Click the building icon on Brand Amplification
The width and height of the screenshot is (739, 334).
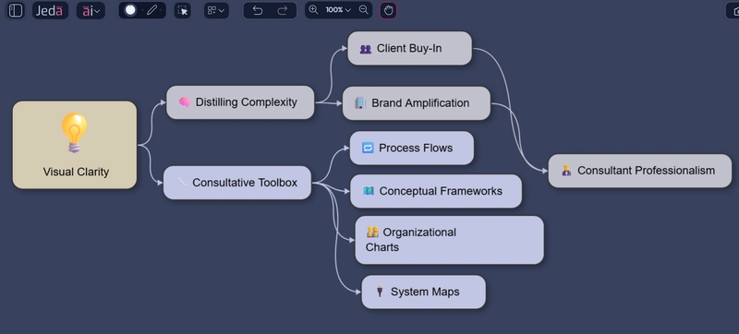[x=360, y=102]
